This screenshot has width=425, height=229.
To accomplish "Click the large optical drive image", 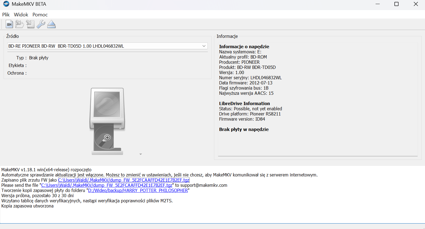I will [107, 121].
